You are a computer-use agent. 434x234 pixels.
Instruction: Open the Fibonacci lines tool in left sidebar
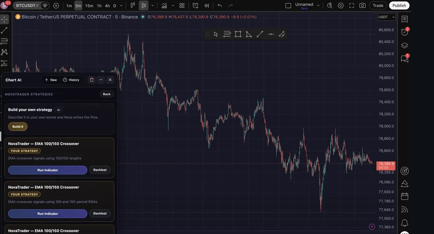point(5,41)
